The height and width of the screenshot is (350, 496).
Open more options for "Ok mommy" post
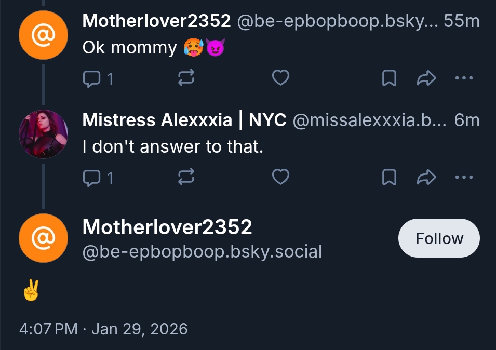click(463, 78)
